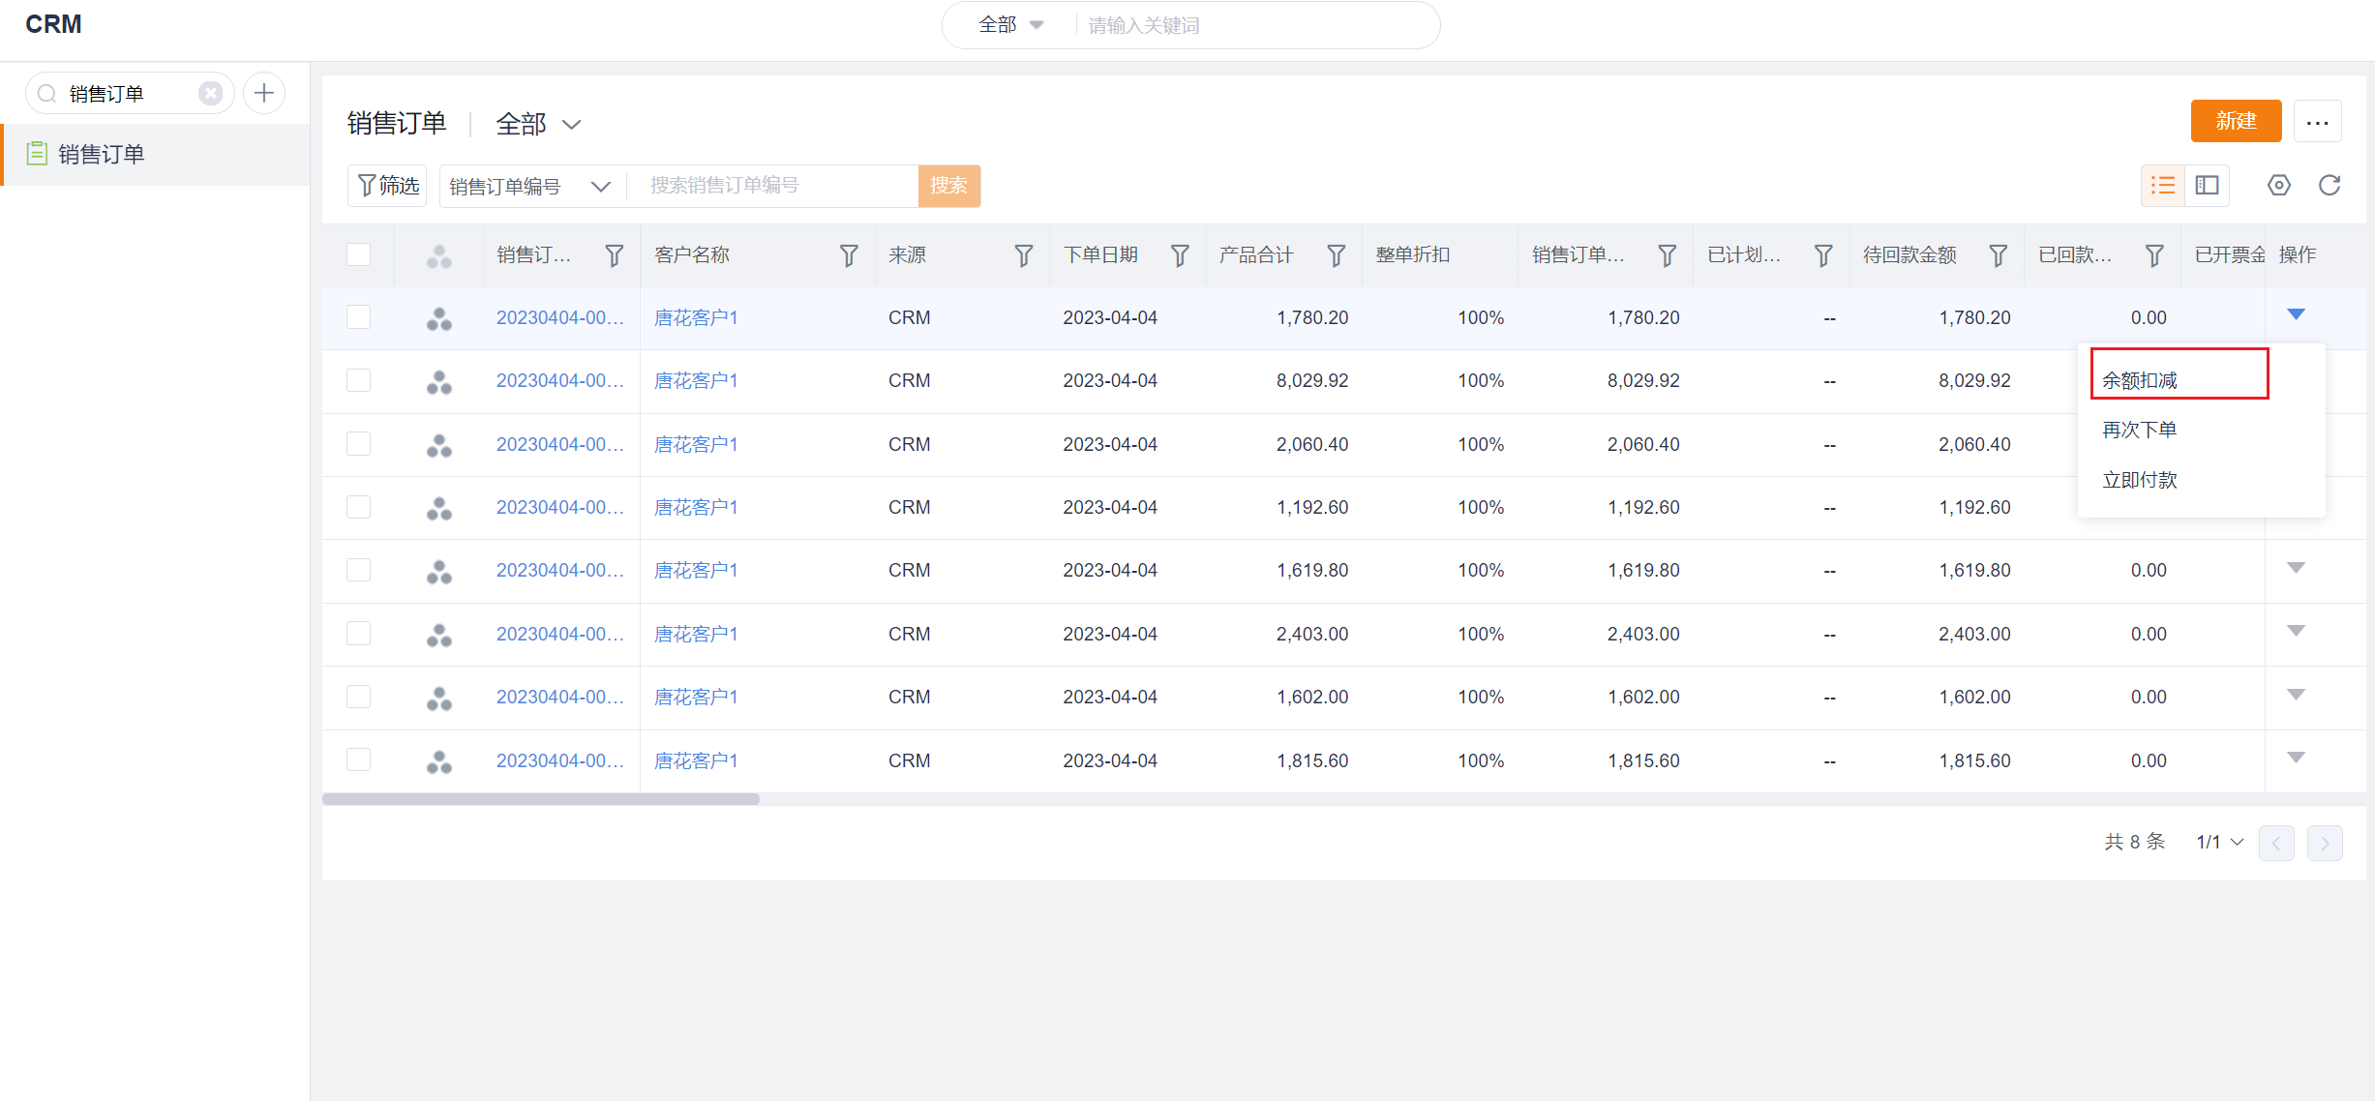This screenshot has width=2375, height=1101.
Task: Filter the 已回款 column
Action: pos(2153,255)
